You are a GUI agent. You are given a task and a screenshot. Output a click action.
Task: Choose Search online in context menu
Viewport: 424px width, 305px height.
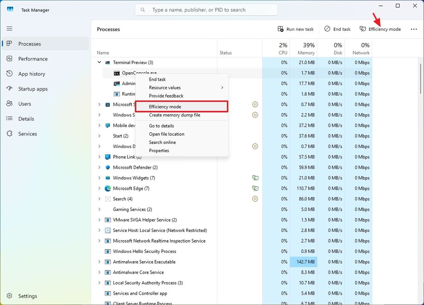coord(182,142)
